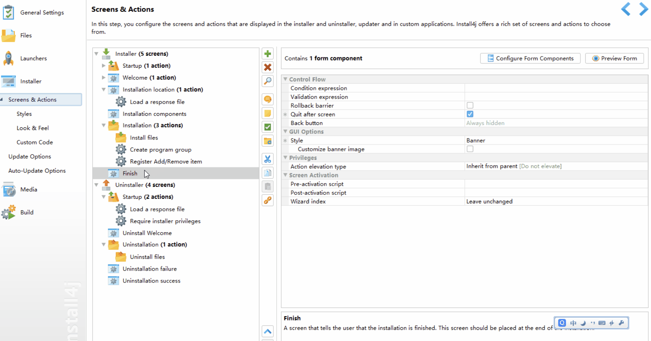Click the IME wrench settings icon

[621, 323]
